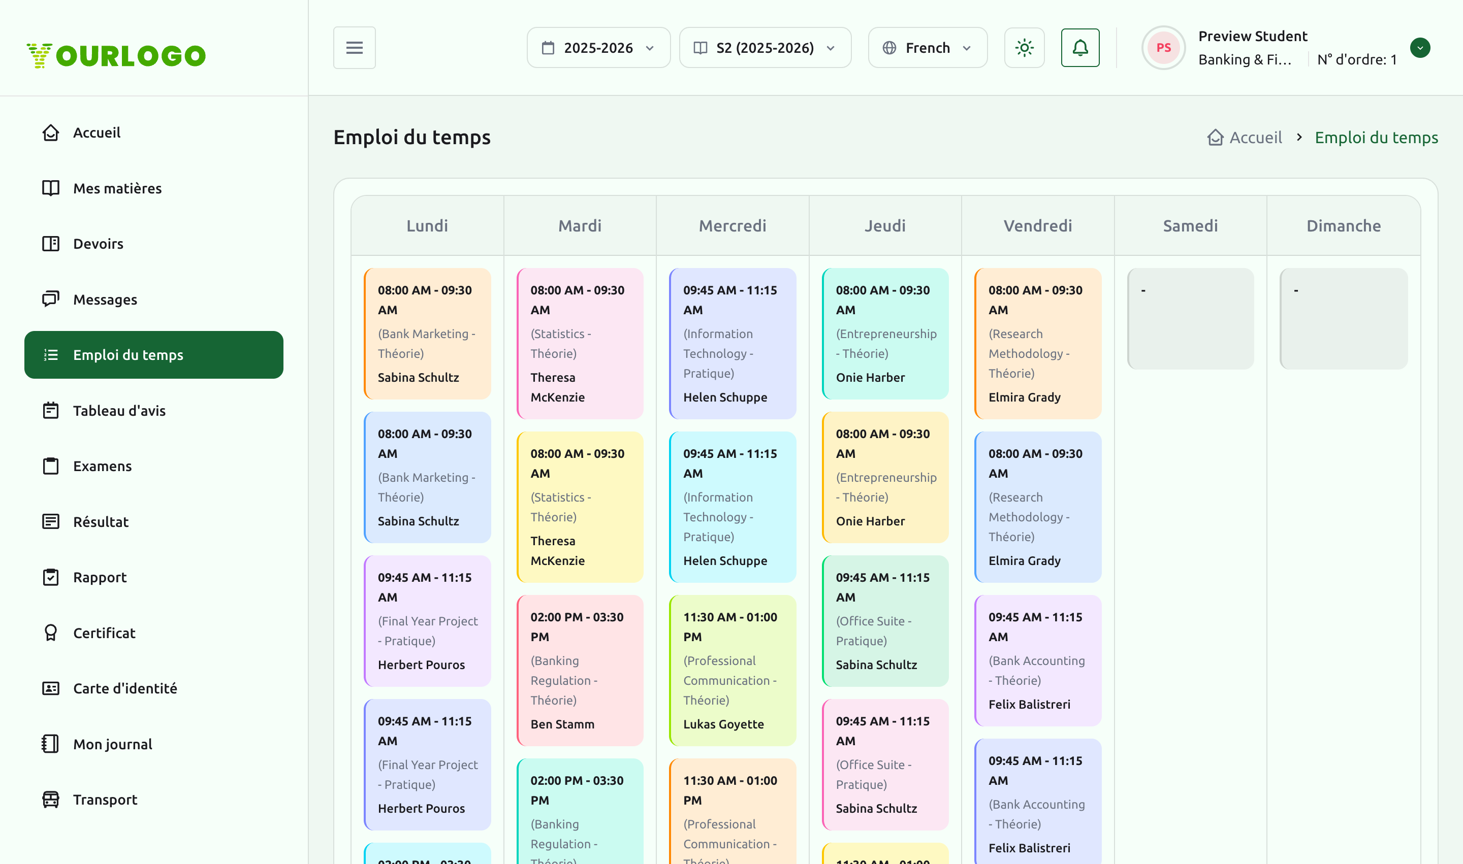Click the Accueil home icon in sidebar
The image size is (1463, 864).
click(51, 132)
